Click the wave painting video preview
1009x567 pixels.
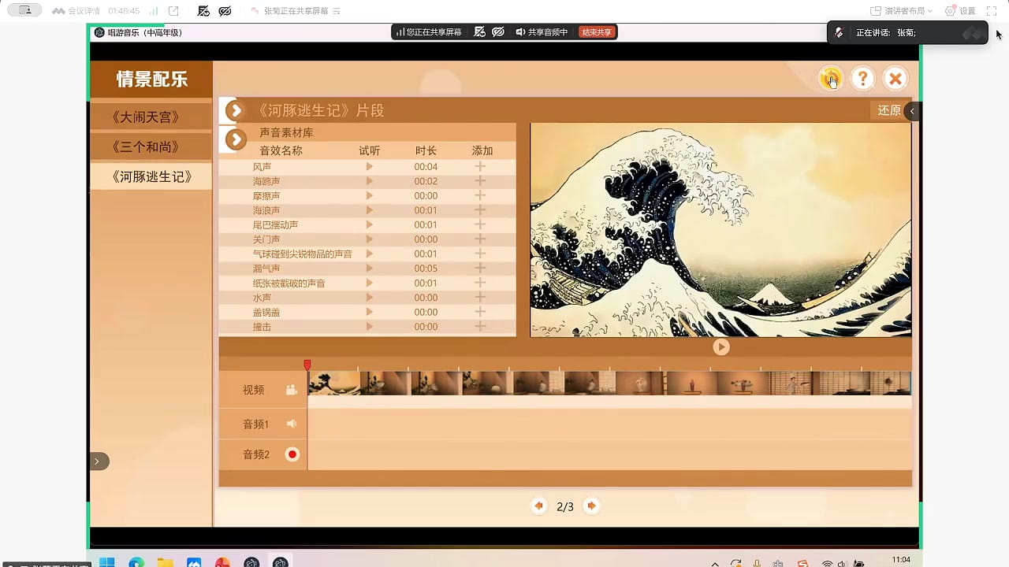point(720,230)
